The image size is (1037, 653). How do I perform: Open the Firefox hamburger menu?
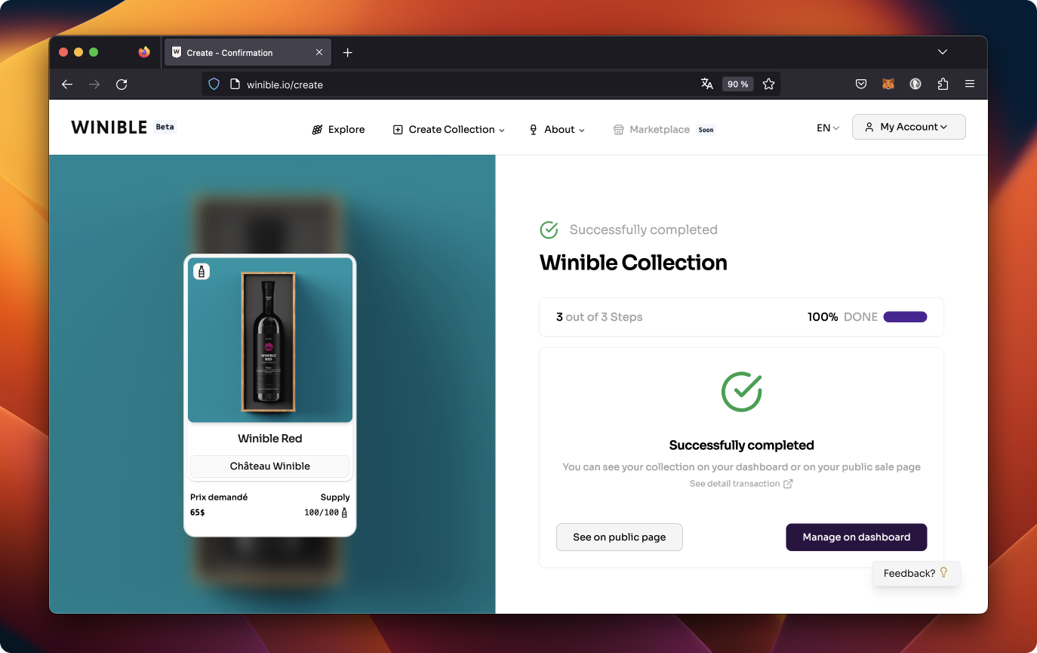pos(970,85)
